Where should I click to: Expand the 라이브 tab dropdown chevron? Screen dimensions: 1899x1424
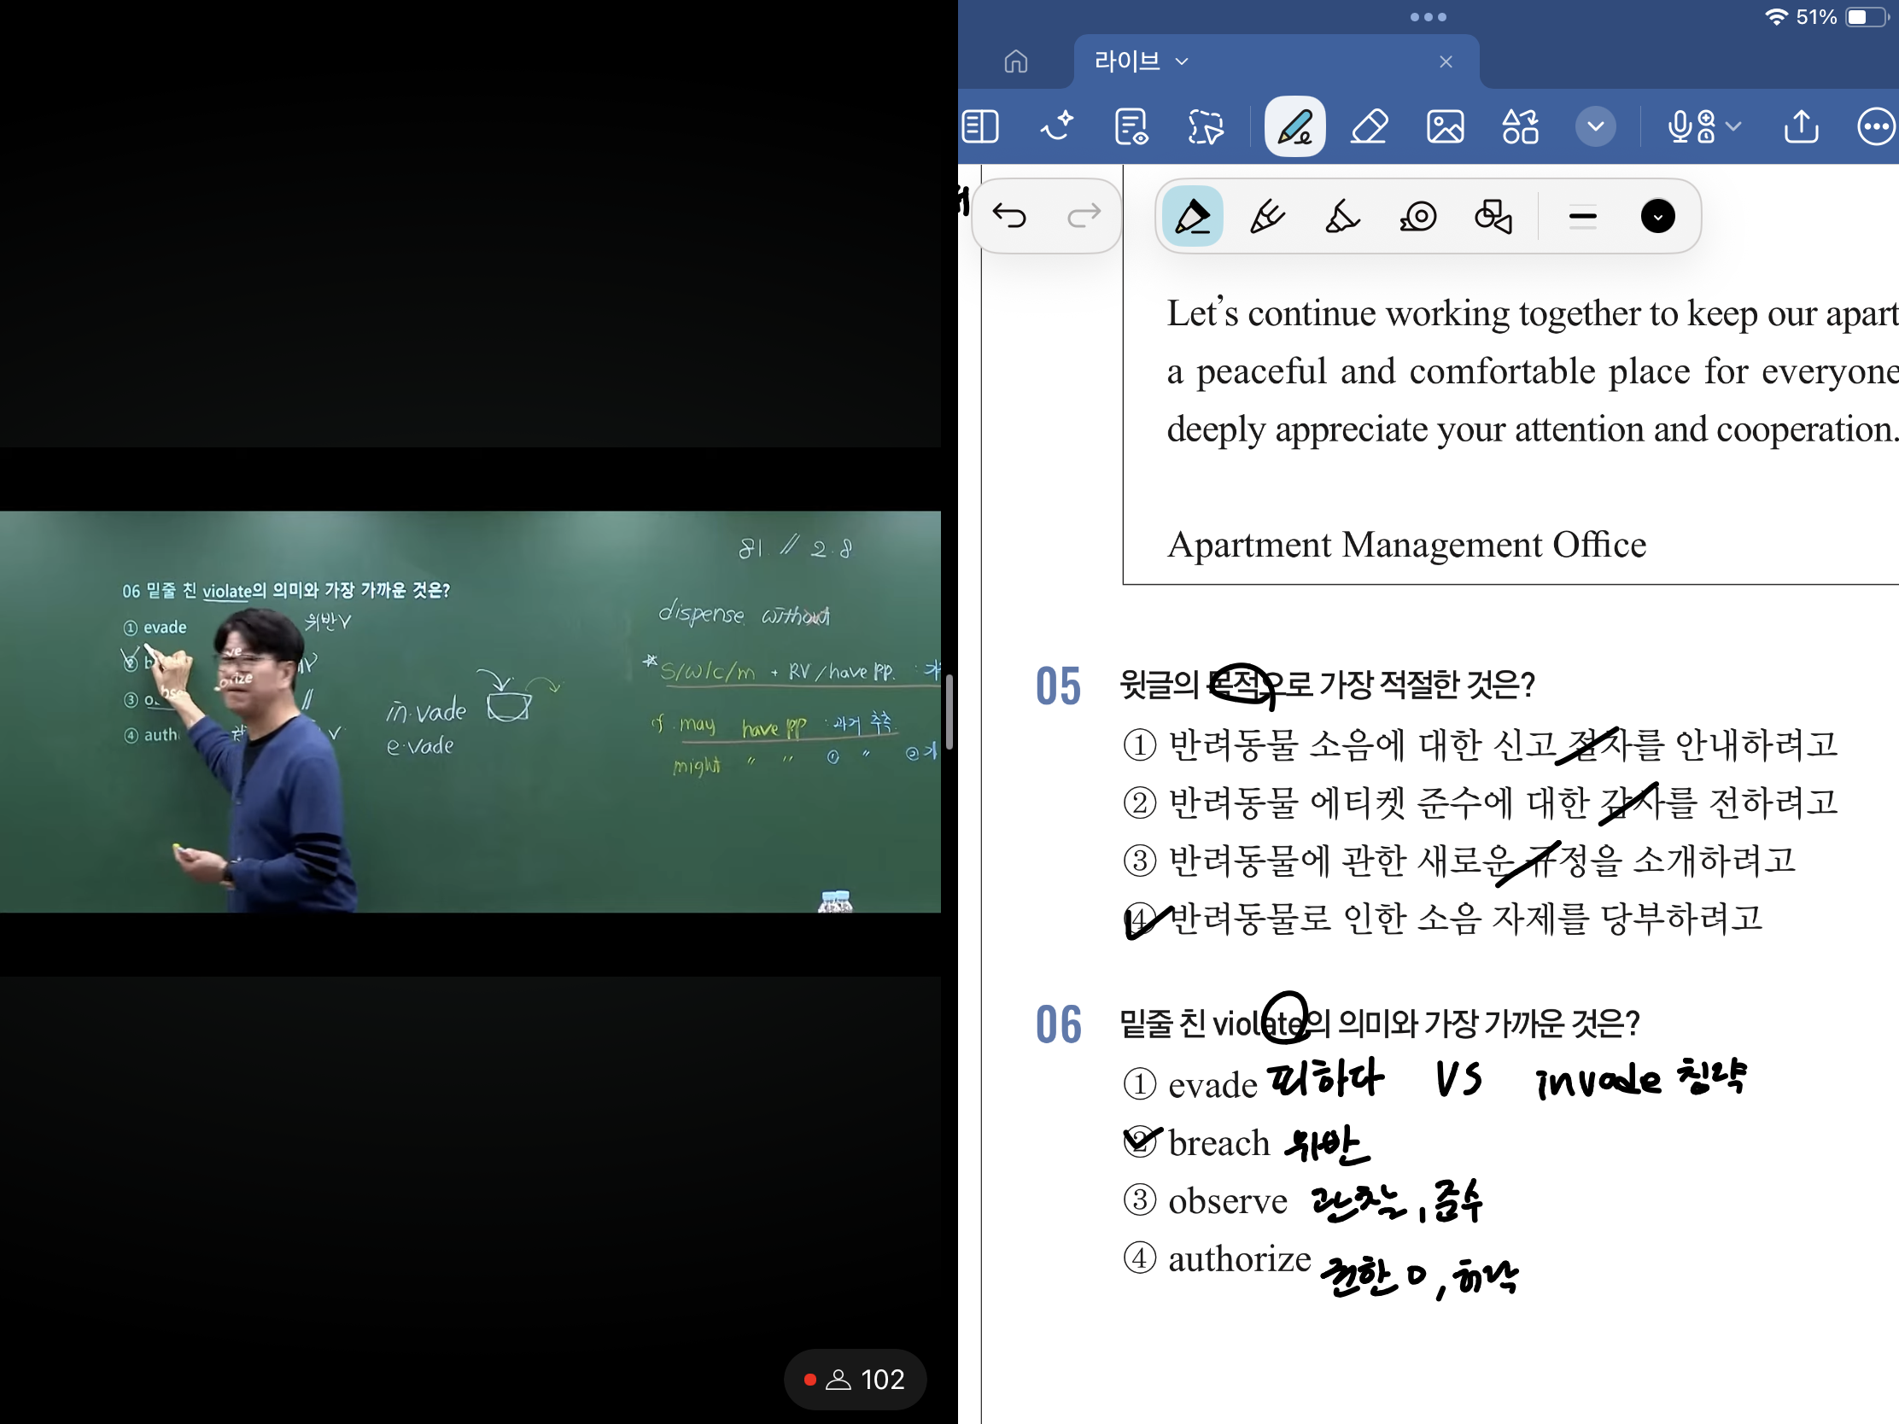click(1182, 61)
